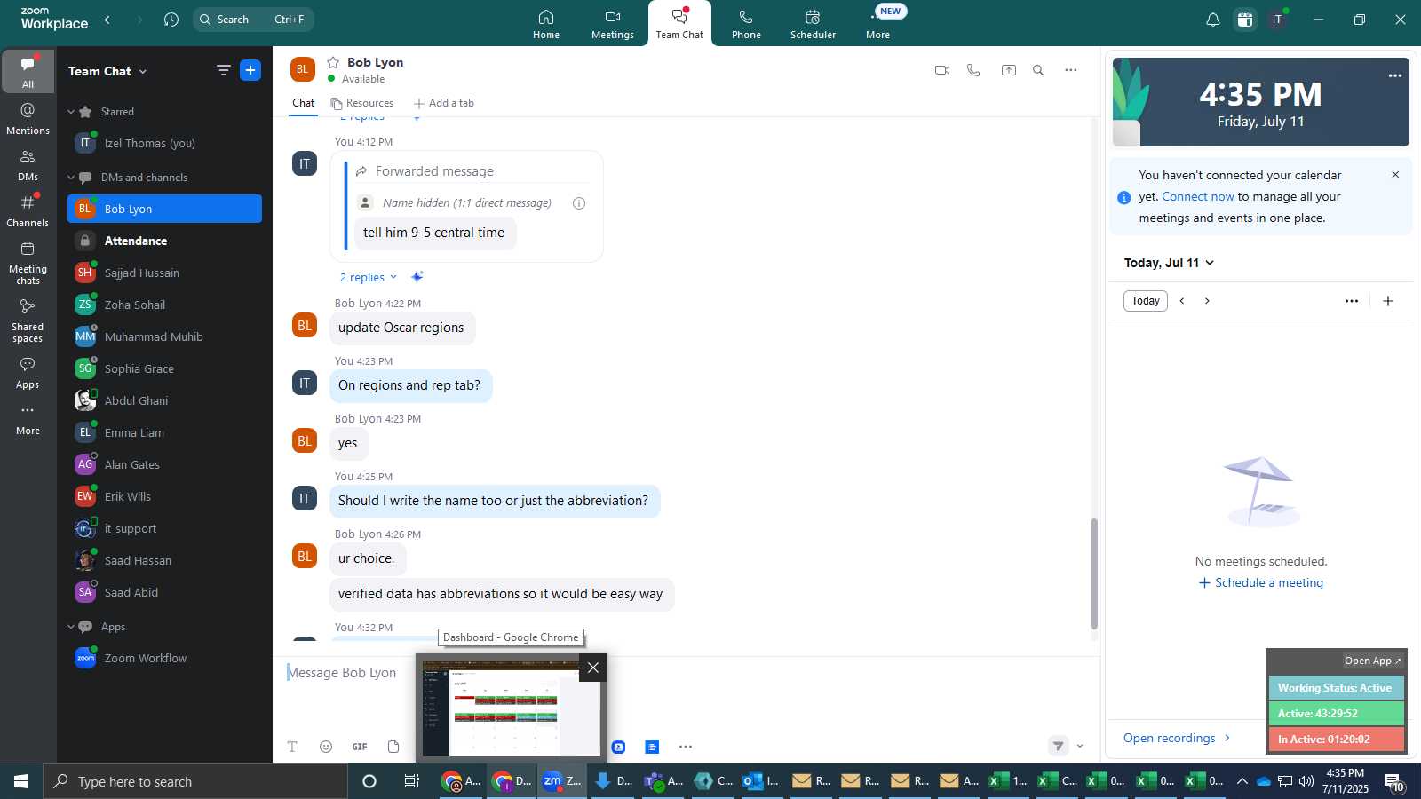
Task: Open DMs in the left sidebar
Action: tap(28, 165)
